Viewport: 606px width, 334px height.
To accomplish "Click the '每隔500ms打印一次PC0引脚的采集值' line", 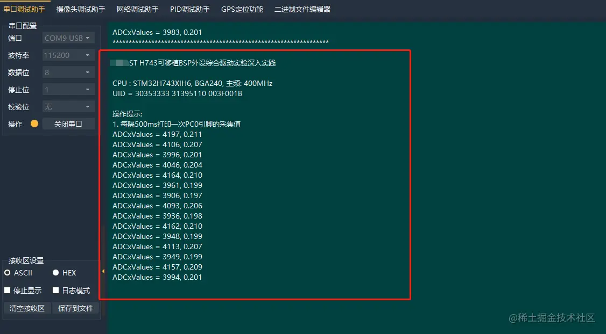I will (176, 124).
